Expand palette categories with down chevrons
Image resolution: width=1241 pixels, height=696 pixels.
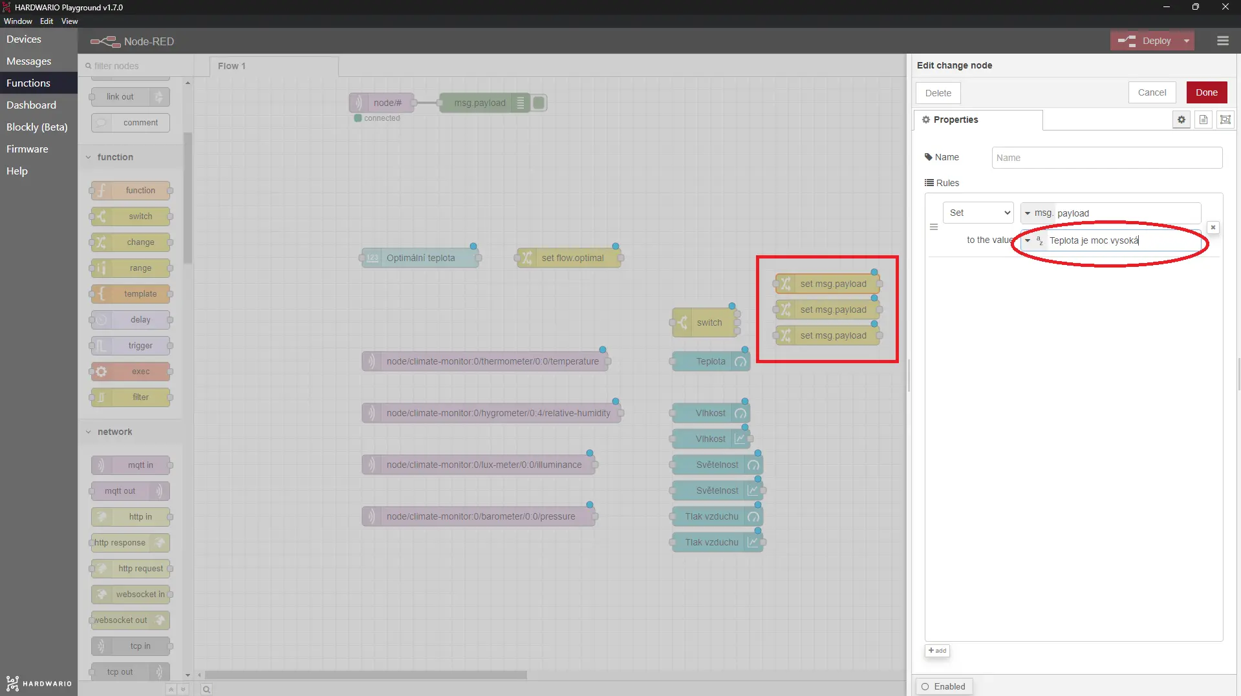pos(183,690)
